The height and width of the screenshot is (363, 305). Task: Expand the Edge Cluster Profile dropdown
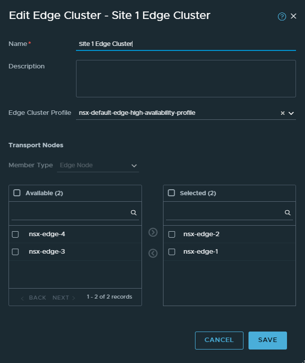click(291, 113)
